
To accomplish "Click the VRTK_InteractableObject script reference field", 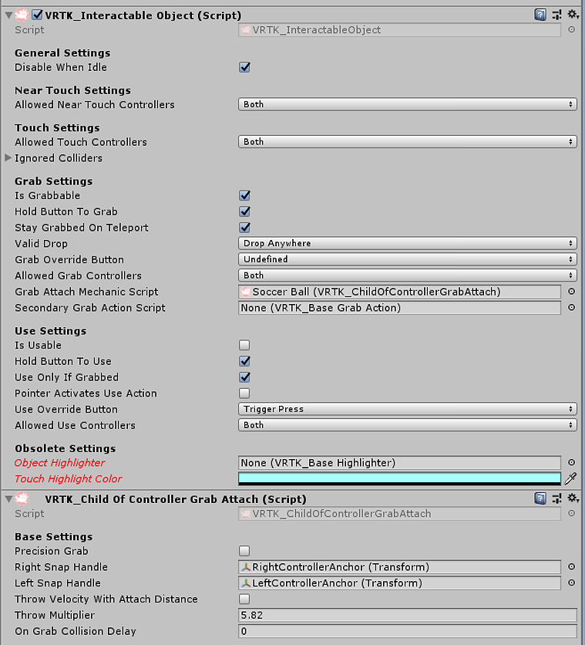I will pos(399,29).
